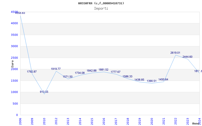Select data label 1450.64
Screen dimensions: 202x126
pyautogui.click(x=163, y=79)
